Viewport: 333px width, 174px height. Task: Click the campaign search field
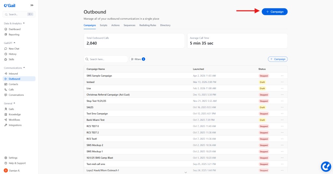pos(108,59)
